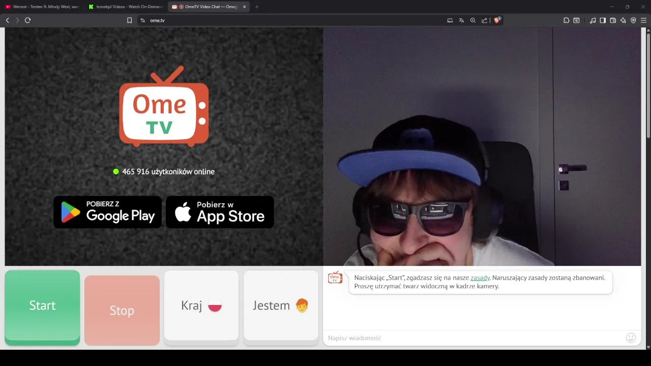The height and width of the screenshot is (366, 651).
Task: Open the Jestem gender selector
Action: [x=281, y=307]
